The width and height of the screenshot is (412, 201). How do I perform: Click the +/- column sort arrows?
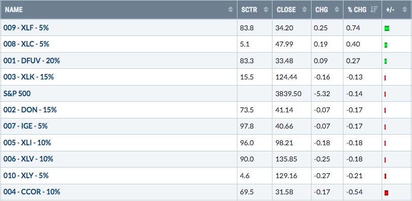point(404,10)
